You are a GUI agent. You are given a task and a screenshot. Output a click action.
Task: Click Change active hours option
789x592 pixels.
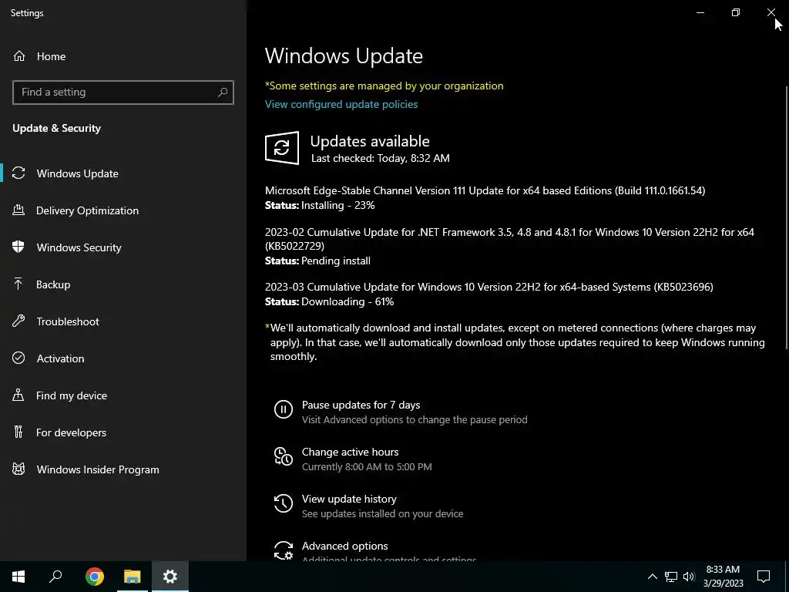coord(351,452)
